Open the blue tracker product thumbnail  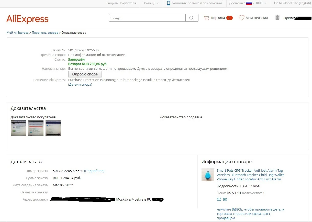point(208,175)
